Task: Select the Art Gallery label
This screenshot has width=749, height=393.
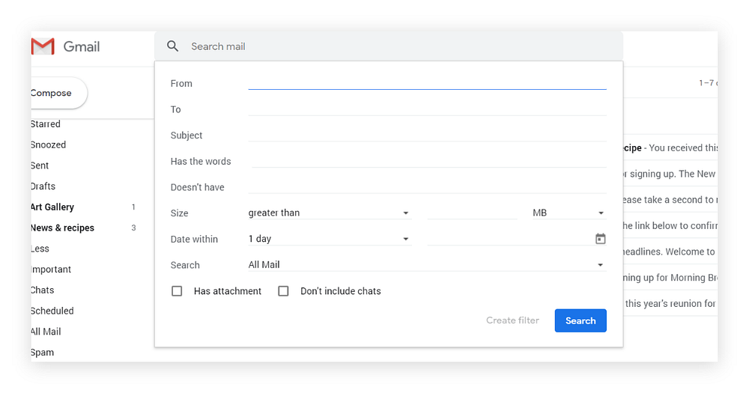Action: [52, 207]
